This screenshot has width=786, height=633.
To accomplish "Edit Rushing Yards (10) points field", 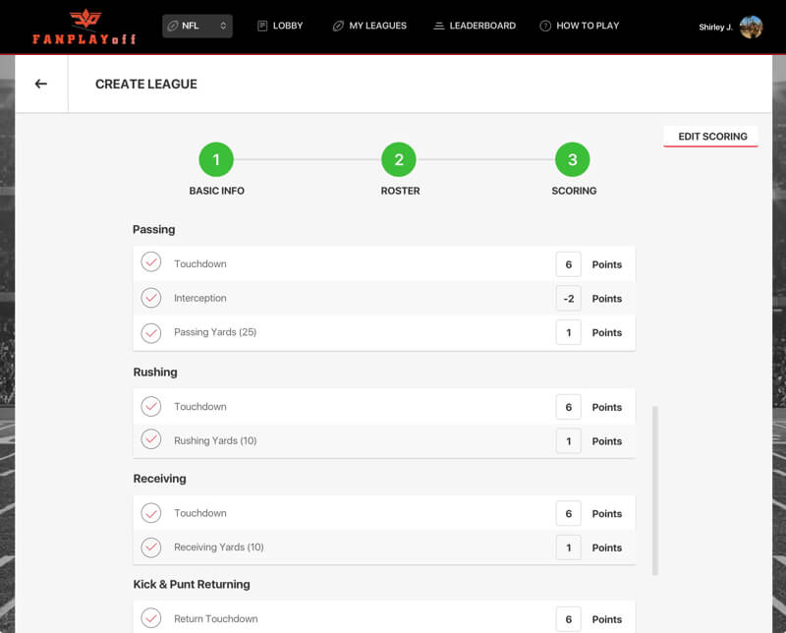I will click(569, 441).
